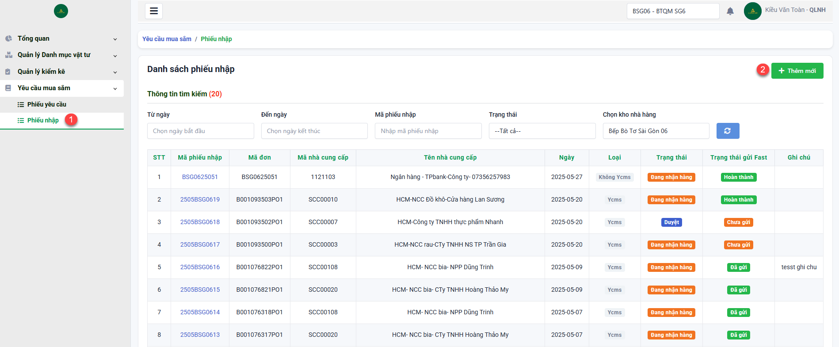The height and width of the screenshot is (347, 839).
Task: Click the user avatar next to Kiều Văn Toàn
Action: pos(752,11)
